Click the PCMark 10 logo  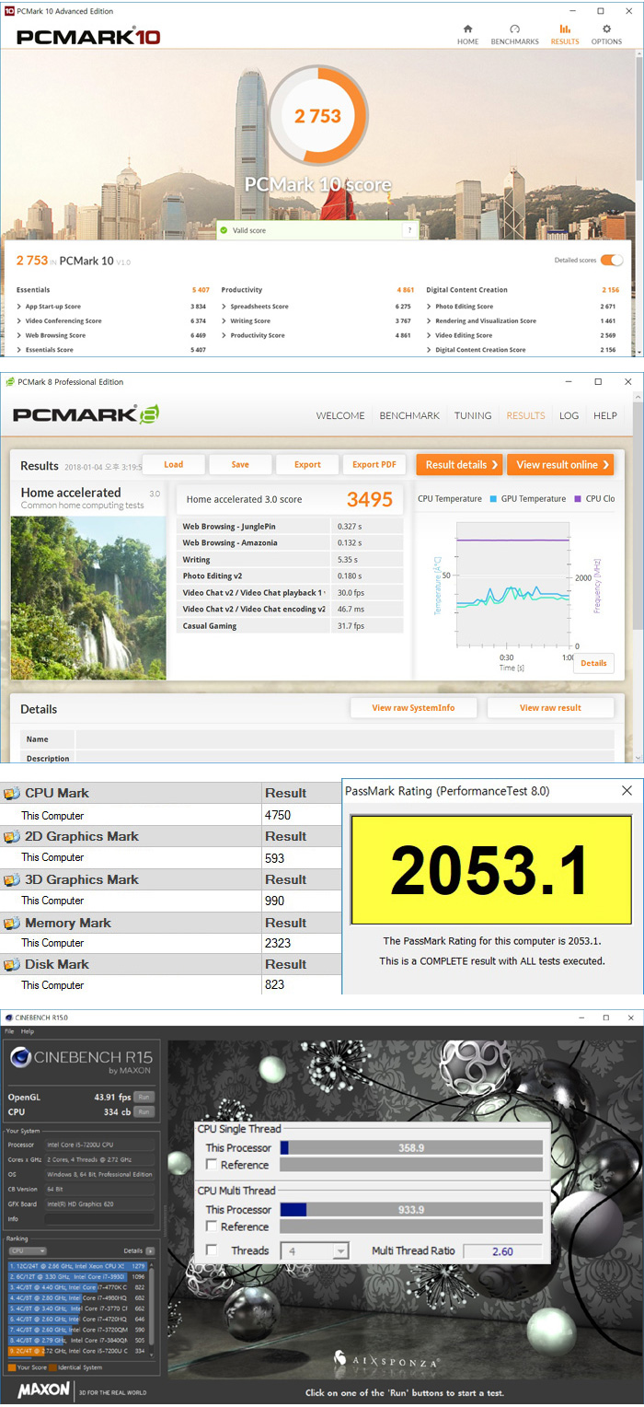(x=88, y=38)
